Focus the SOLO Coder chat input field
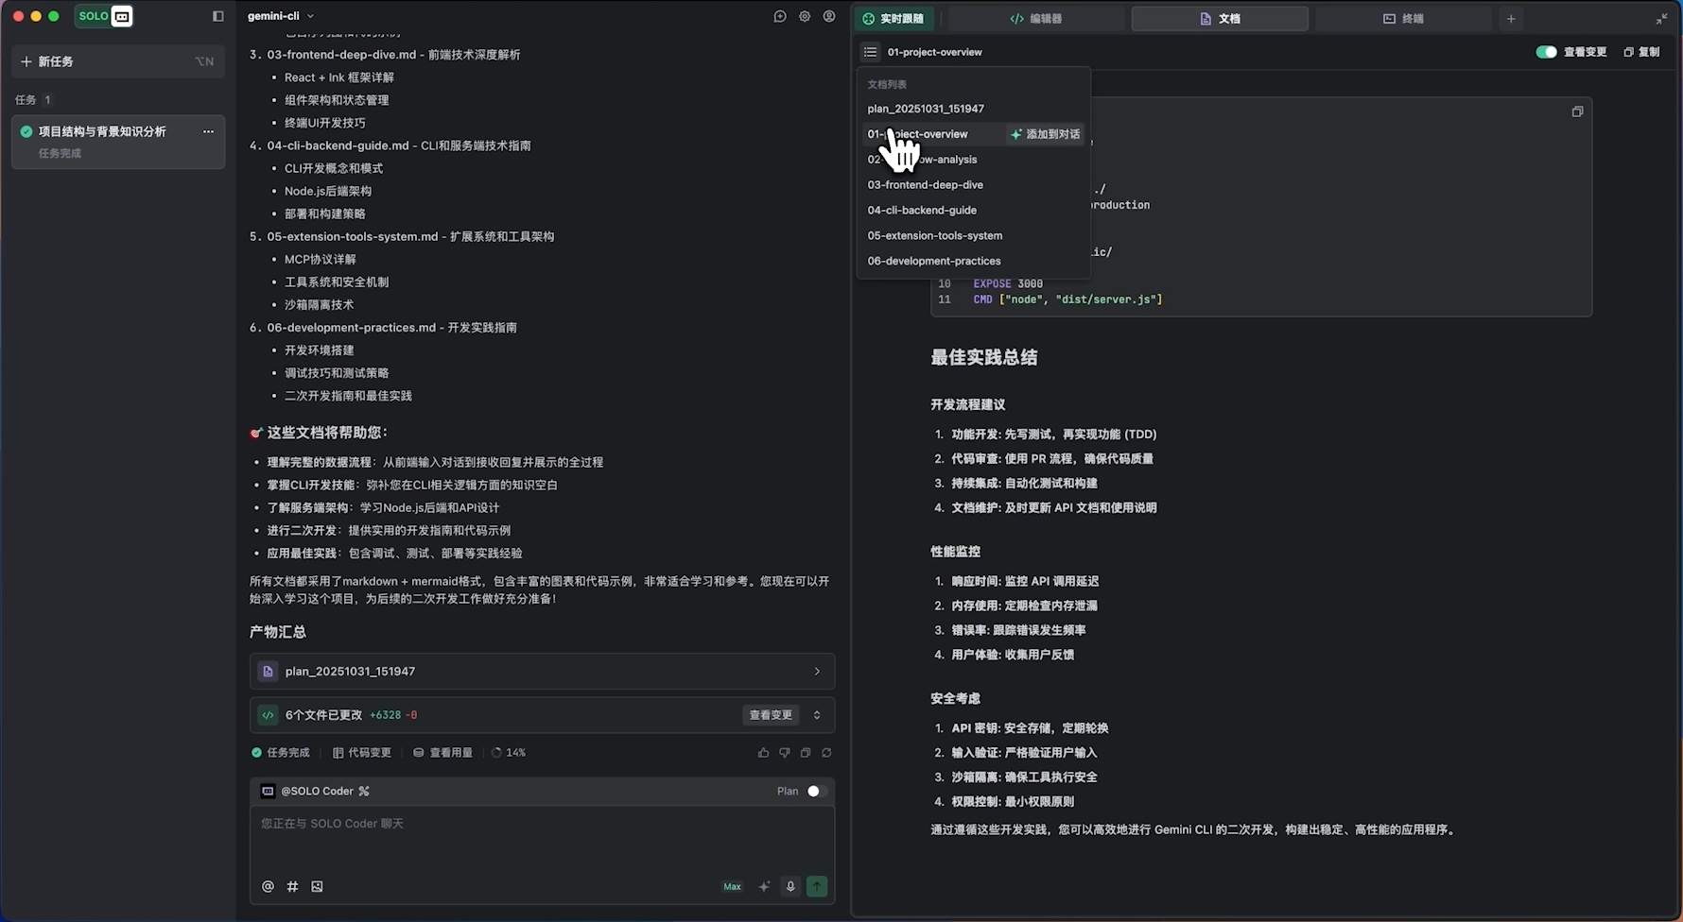The width and height of the screenshot is (1683, 922). tap(542, 839)
